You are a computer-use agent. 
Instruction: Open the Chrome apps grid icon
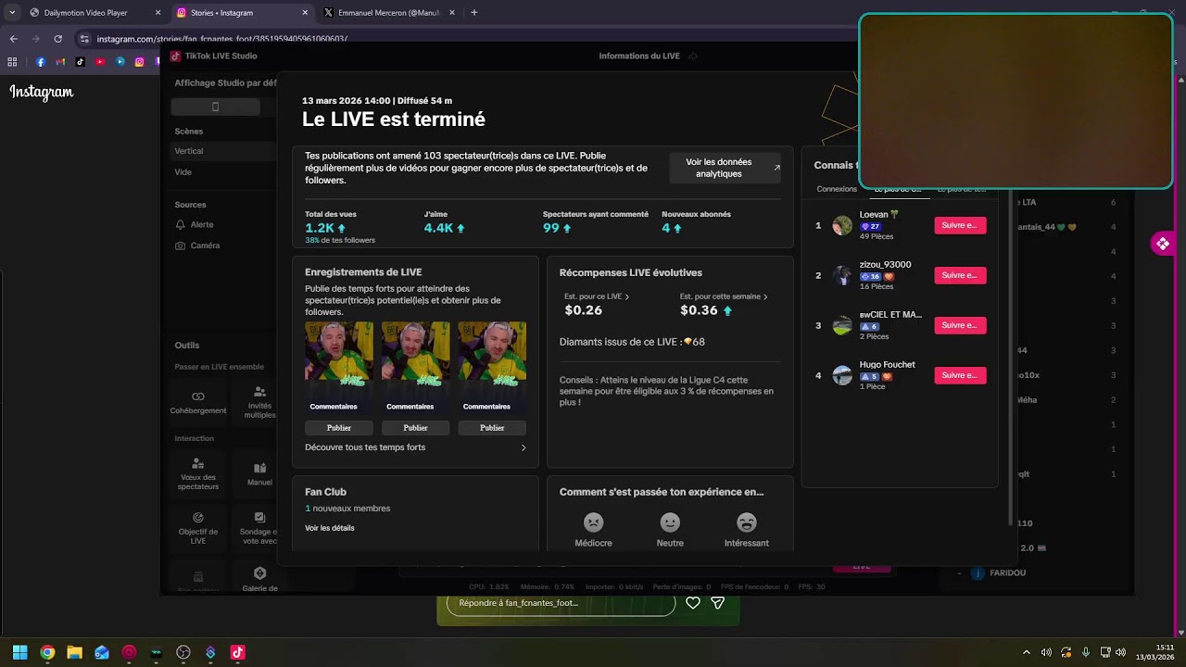coord(12,62)
